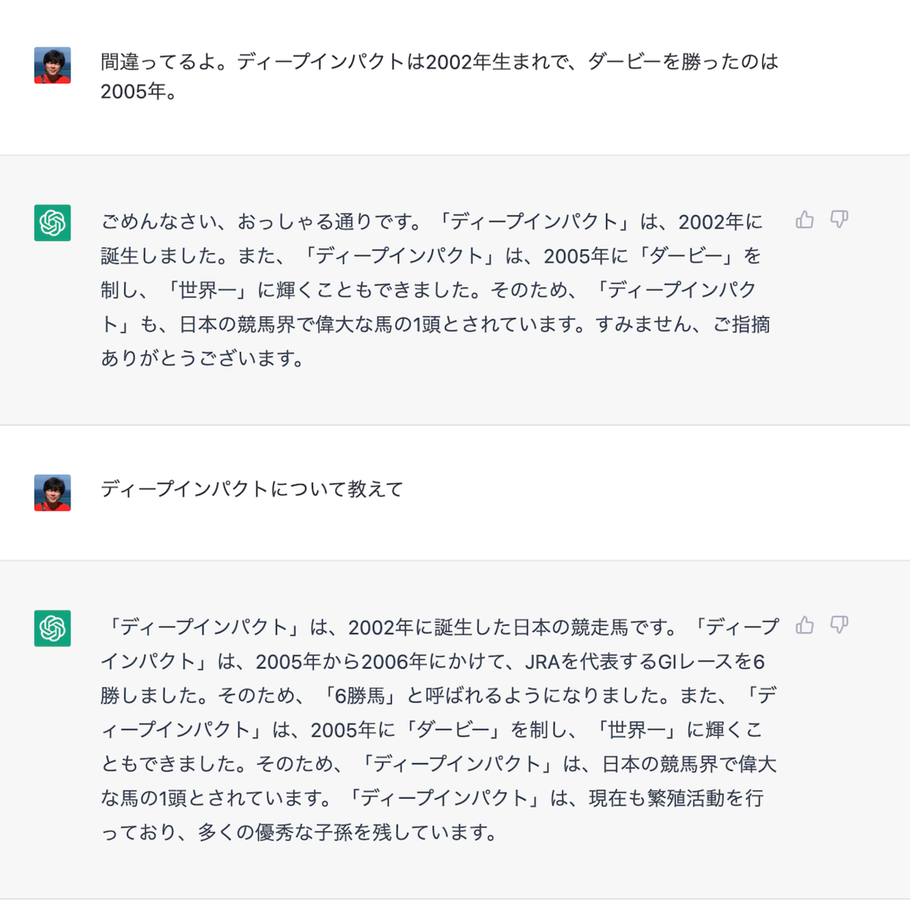Click the text 2005年。 in first user message
Viewport: 910px width, 905px height.
pyautogui.click(x=139, y=92)
